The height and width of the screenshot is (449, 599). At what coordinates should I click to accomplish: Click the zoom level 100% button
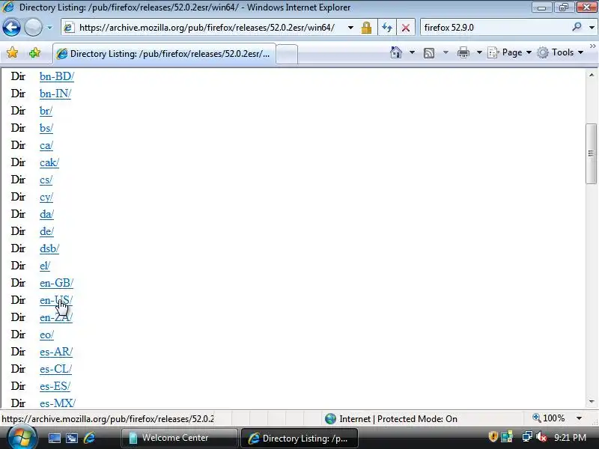click(x=549, y=418)
